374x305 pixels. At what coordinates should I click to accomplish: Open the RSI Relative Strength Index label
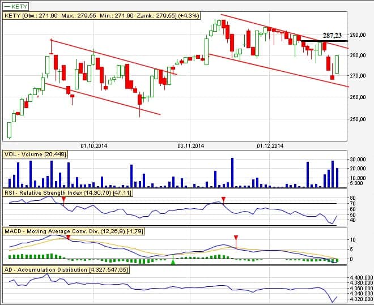[x=67, y=193]
